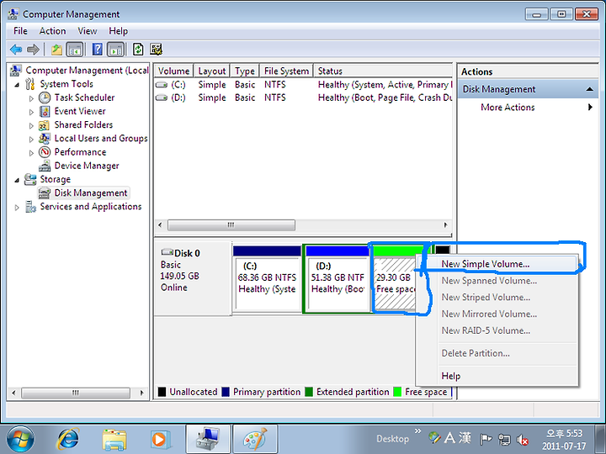Screen dimensions: 606x454
Task: Expand the Local Users and Groups node
Action: pos(31,140)
